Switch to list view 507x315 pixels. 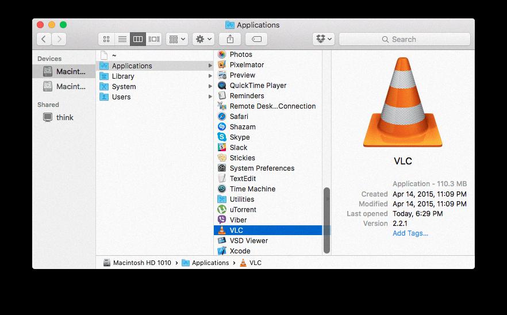pos(122,39)
